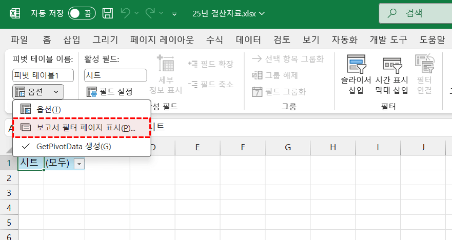
Task: Select row 2 header
Action: [9, 178]
